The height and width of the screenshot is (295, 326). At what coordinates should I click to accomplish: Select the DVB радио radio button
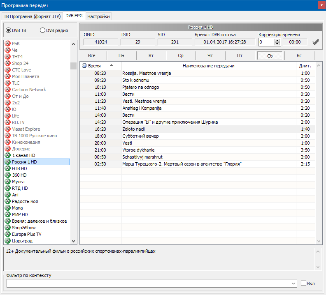pyautogui.click(x=42, y=30)
